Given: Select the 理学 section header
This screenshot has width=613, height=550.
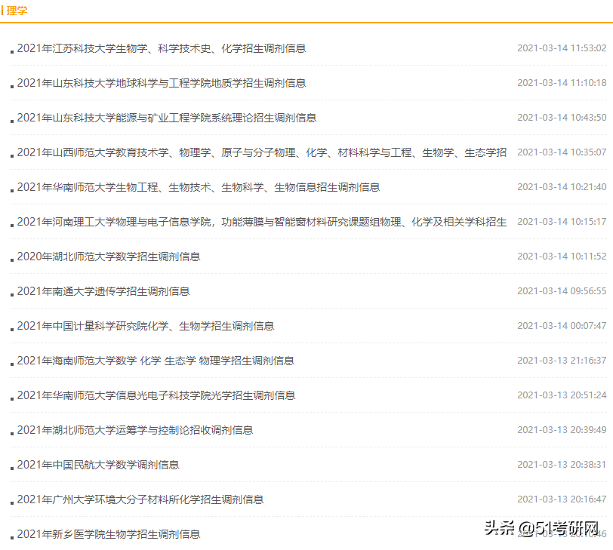Looking at the screenshot, I should 20,11.
